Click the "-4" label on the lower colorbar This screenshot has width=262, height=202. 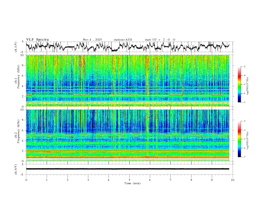244,130
